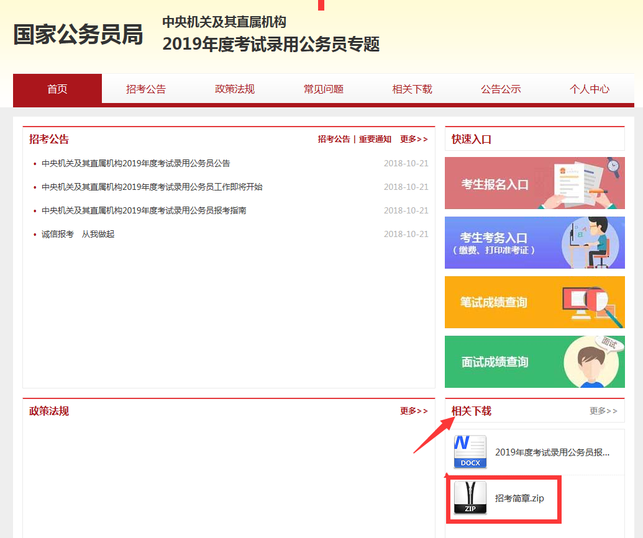This screenshot has width=643, height=538.
Task: Open 诚信报考 从我做起 announcement
Action: click(x=78, y=234)
